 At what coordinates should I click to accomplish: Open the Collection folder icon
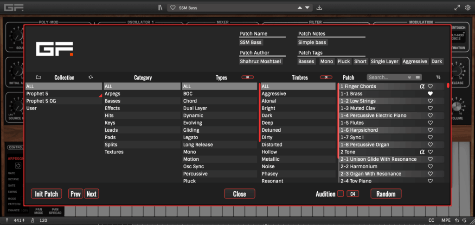click(38, 78)
